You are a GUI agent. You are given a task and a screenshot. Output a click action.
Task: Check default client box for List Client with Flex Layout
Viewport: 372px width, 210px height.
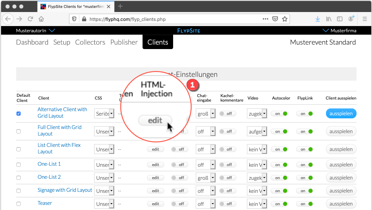(19, 149)
